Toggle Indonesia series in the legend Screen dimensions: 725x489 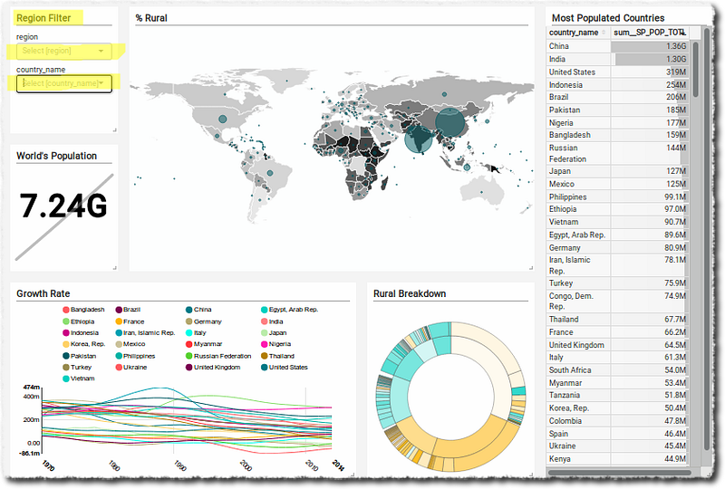tap(81, 332)
